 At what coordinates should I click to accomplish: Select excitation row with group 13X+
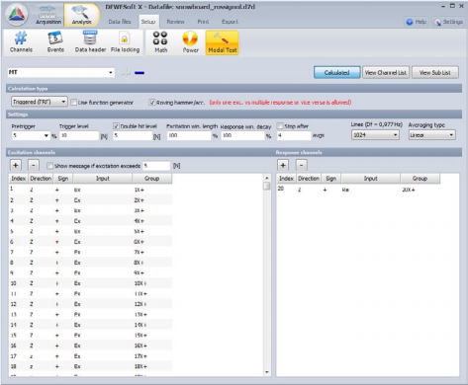click(90, 315)
